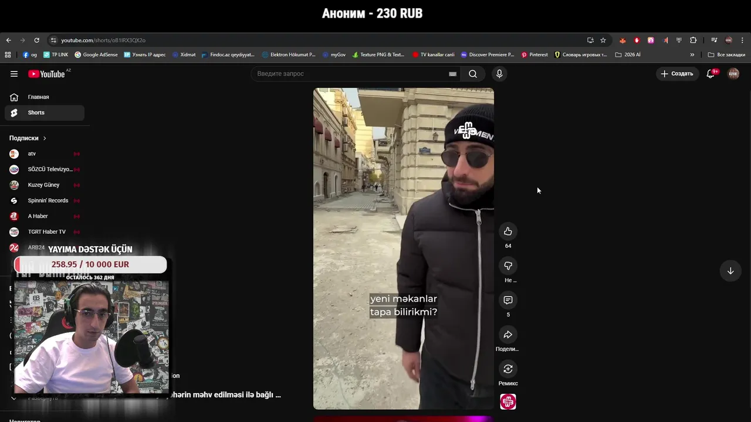Open account avatar menu in YouTube header
Viewport: 751px width, 422px height.
[x=733, y=74]
